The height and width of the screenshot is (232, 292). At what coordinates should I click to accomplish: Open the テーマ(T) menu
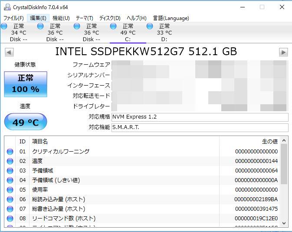(x=84, y=18)
